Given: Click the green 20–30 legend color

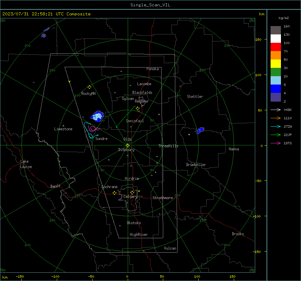Looking at the screenshot, I should (276, 72).
